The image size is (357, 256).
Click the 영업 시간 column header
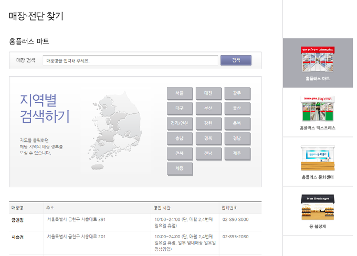tap(162, 208)
